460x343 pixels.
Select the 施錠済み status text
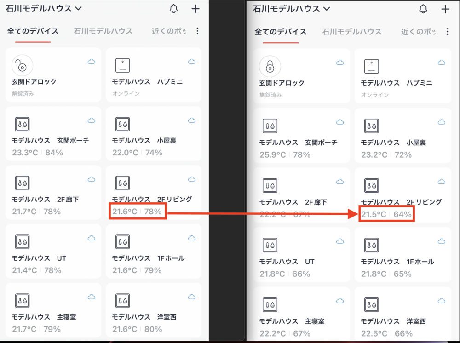click(x=270, y=95)
